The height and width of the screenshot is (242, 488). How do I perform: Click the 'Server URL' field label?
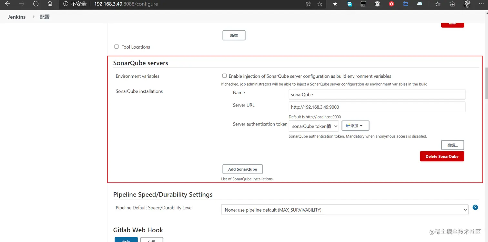point(244,105)
